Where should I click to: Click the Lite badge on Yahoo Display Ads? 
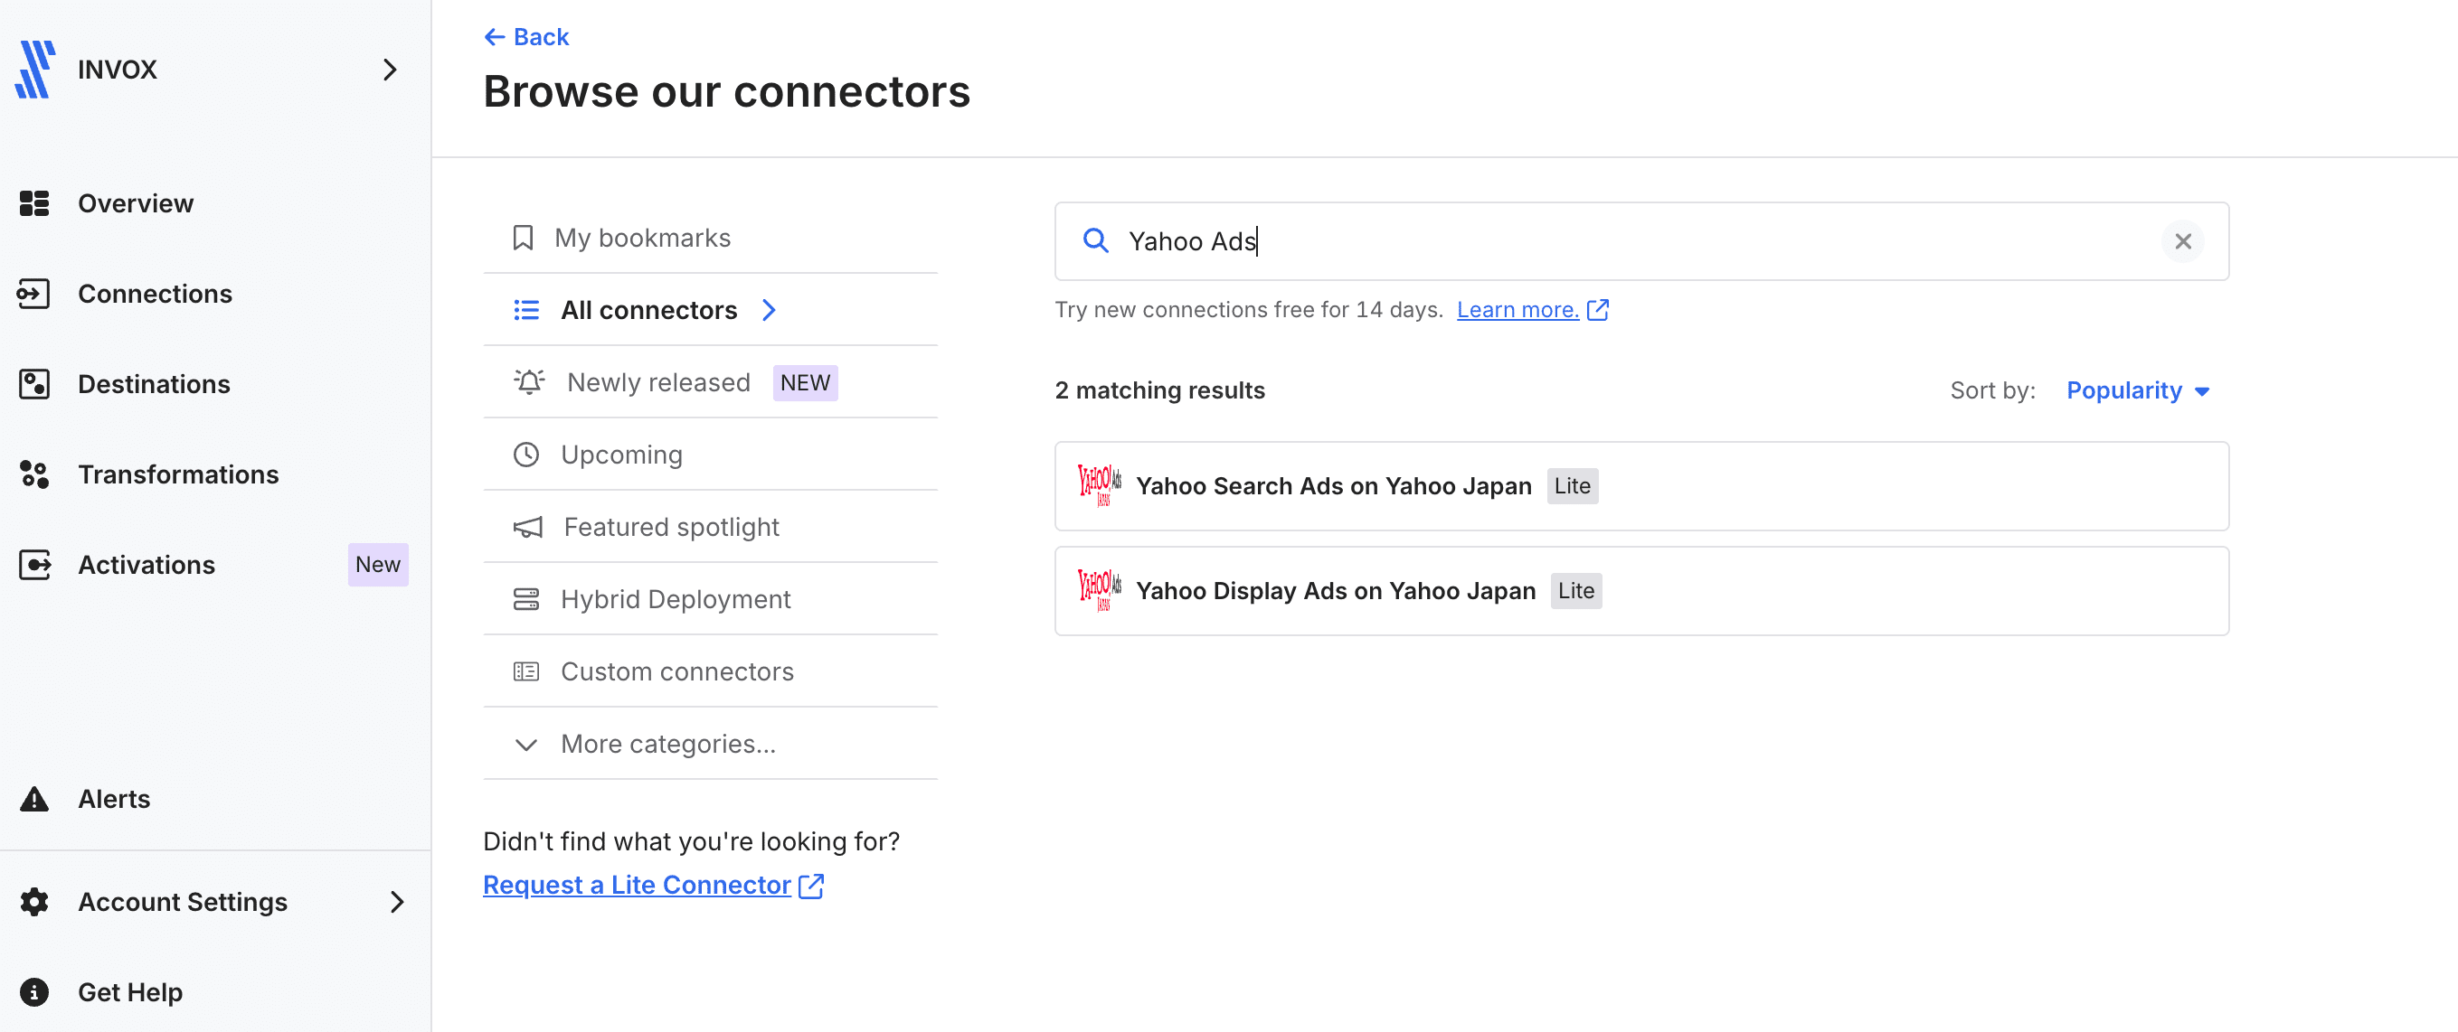1575,590
